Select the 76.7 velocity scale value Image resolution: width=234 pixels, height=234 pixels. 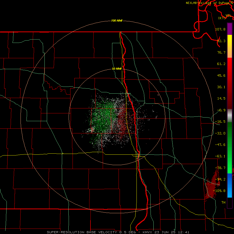pos(221,52)
